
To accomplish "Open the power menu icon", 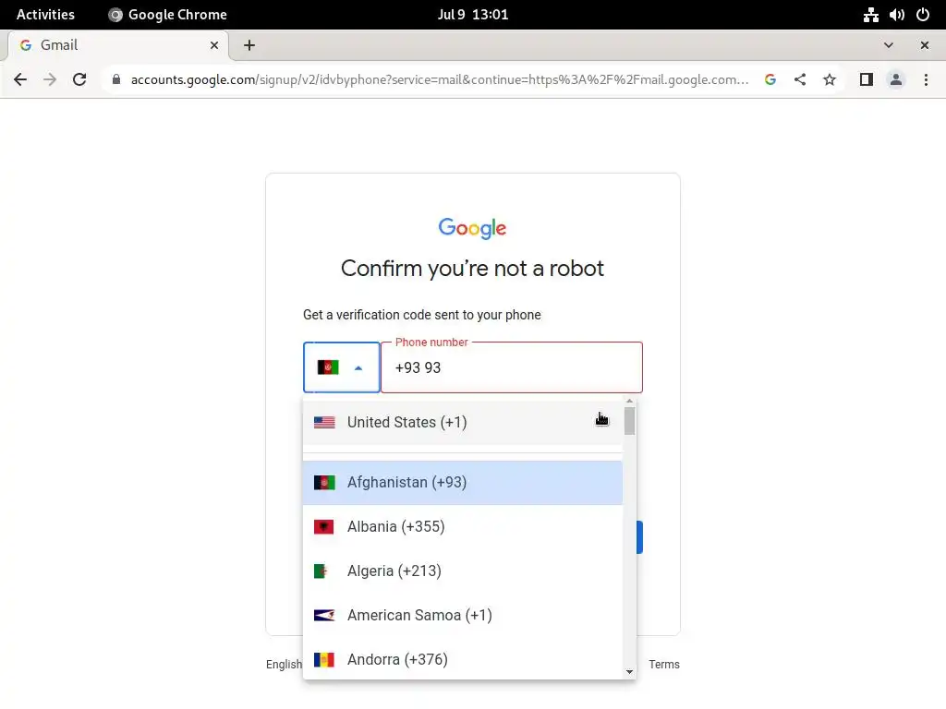I will (923, 15).
